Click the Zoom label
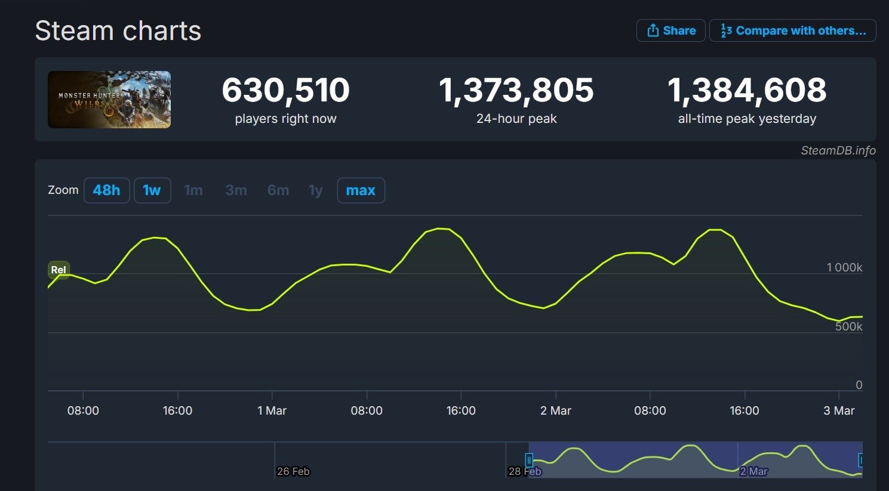889x491 pixels. coord(63,190)
